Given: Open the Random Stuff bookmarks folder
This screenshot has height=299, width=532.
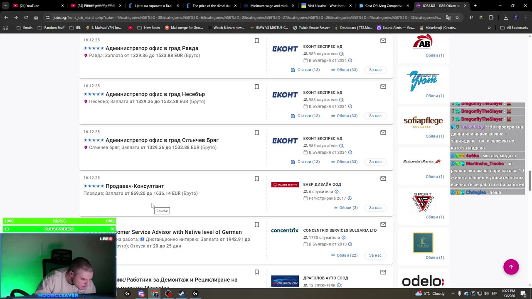Looking at the screenshot, I should 51,28.
